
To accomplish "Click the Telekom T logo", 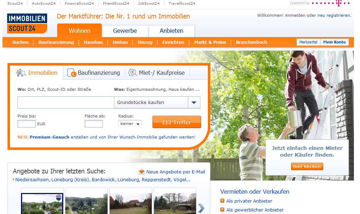I will 338,3.
